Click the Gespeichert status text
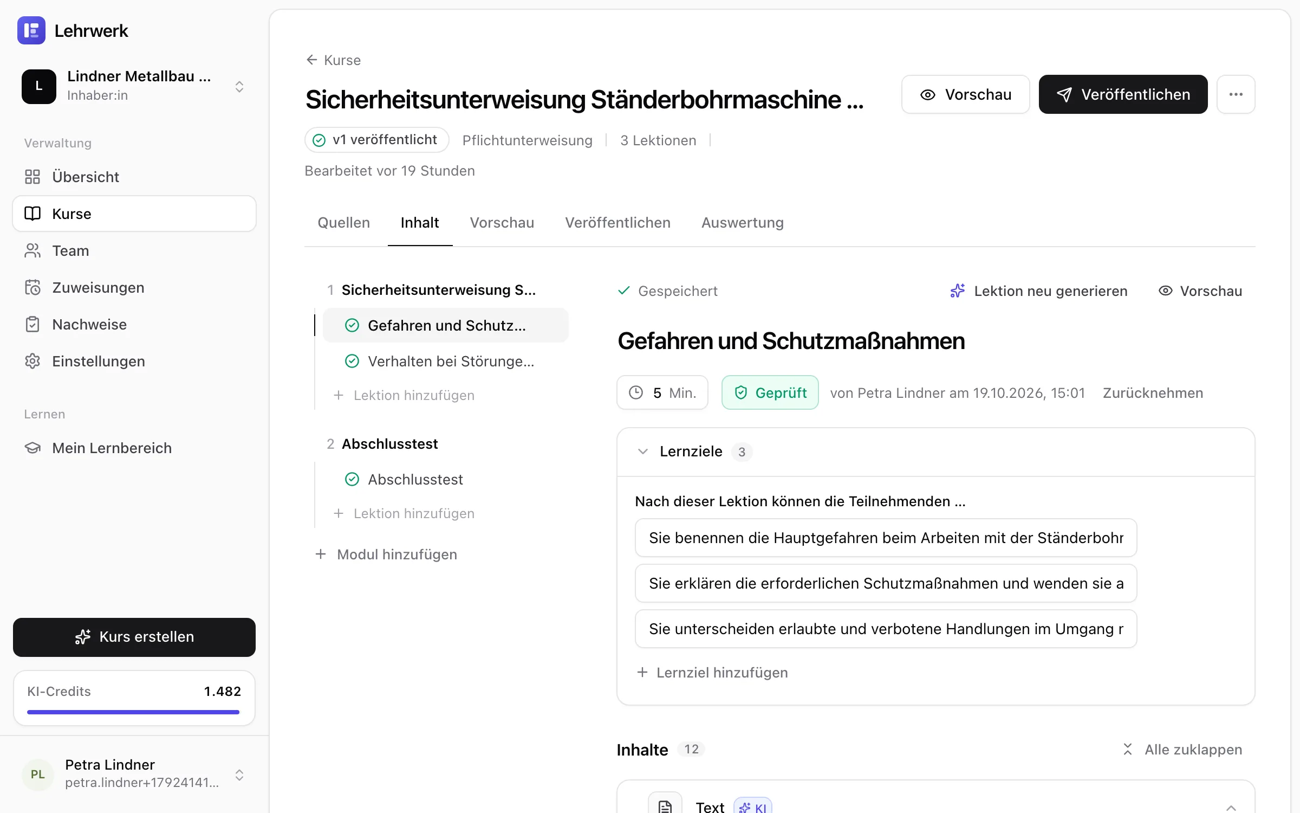Viewport: 1300px width, 813px height. (x=678, y=291)
